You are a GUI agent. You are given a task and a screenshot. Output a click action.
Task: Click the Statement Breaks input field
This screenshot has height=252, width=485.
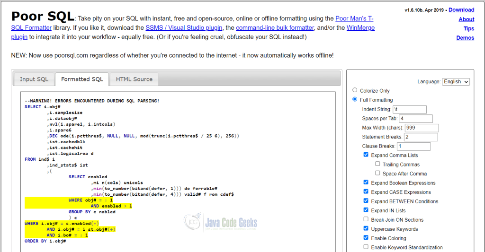pos(421,137)
